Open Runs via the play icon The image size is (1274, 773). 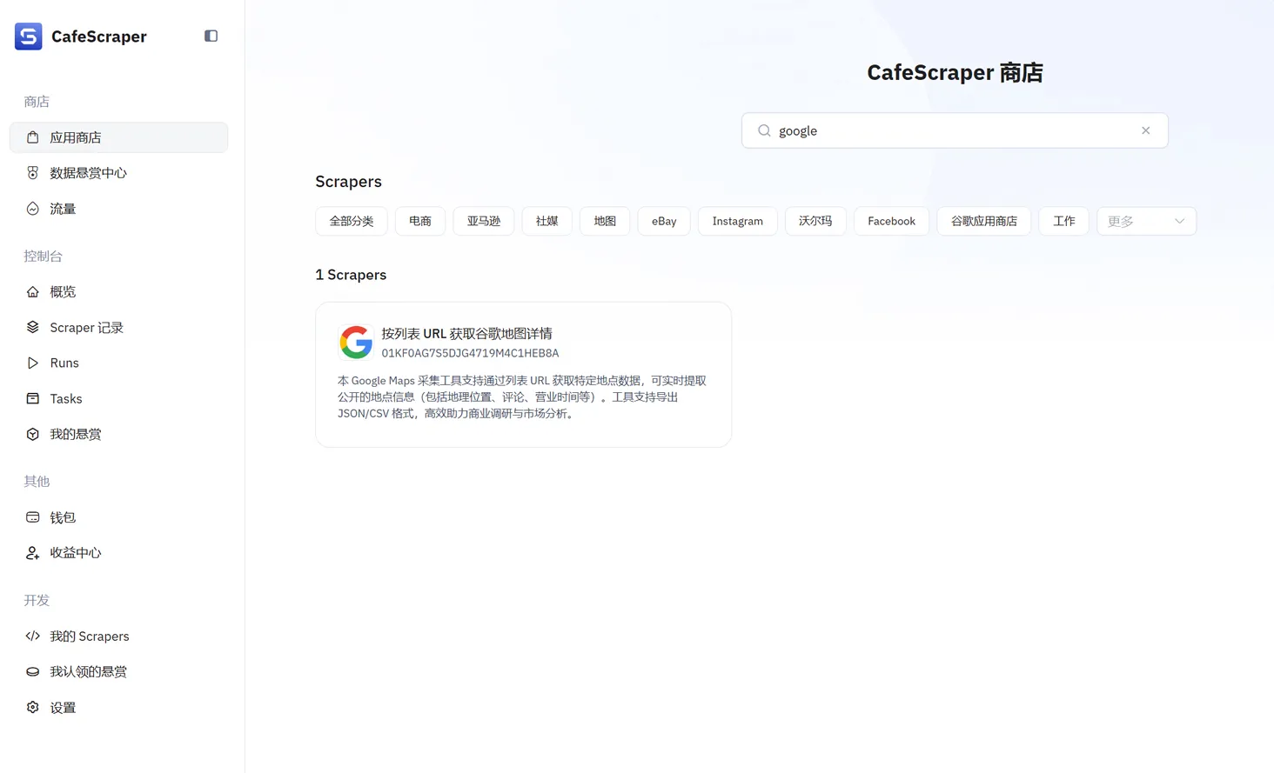point(33,363)
